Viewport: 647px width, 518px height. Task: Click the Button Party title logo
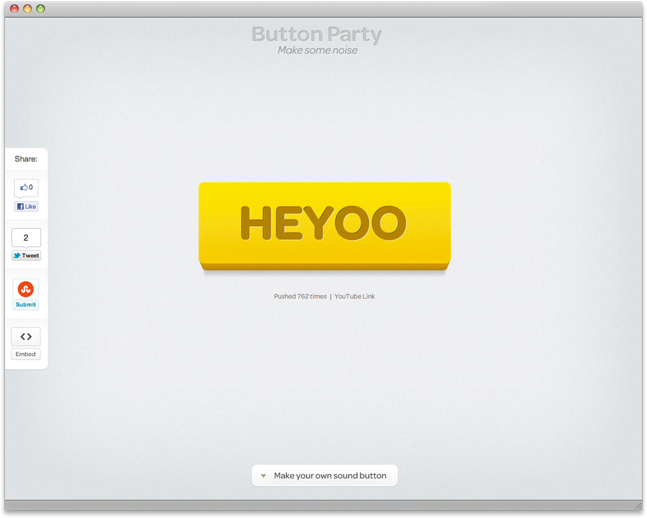[317, 34]
